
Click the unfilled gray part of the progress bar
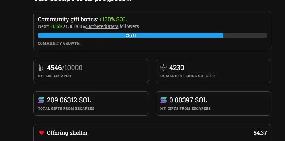245,36
